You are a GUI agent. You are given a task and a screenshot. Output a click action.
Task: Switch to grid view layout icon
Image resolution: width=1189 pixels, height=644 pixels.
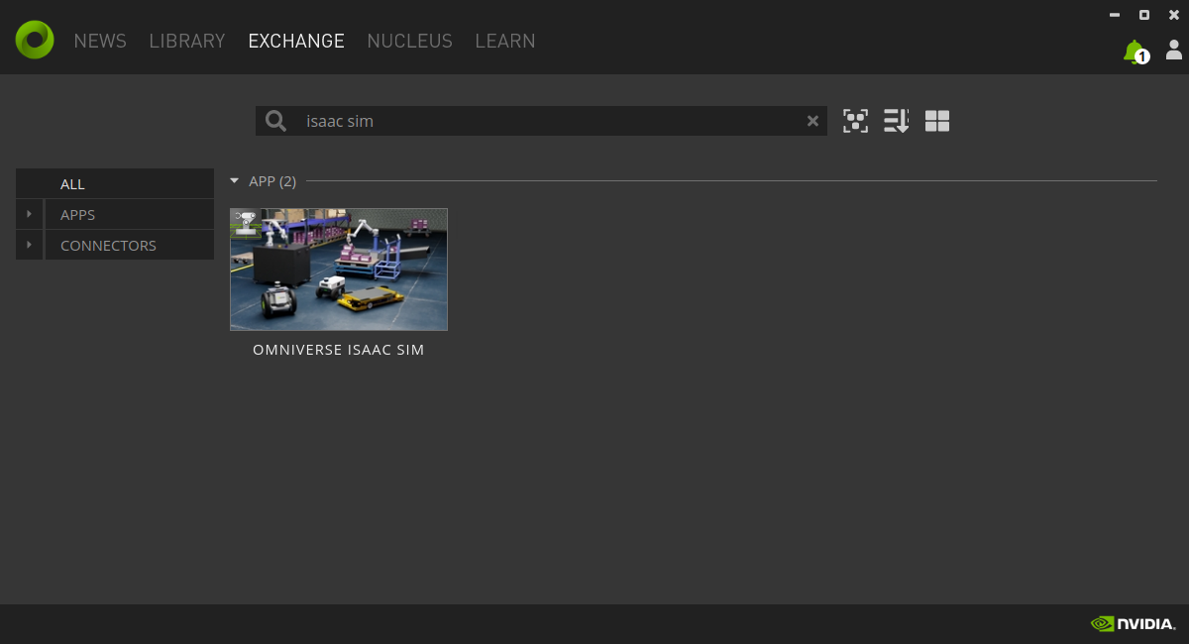point(937,121)
